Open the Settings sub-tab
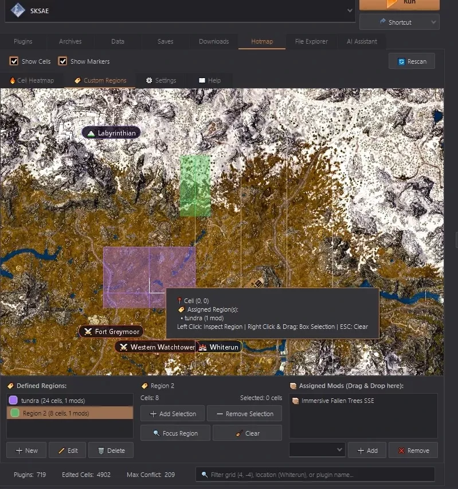 161,80
